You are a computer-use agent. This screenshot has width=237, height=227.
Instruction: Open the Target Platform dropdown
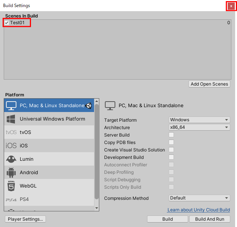199,120
